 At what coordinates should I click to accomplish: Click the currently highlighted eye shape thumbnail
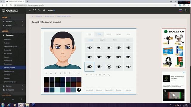[90, 67]
